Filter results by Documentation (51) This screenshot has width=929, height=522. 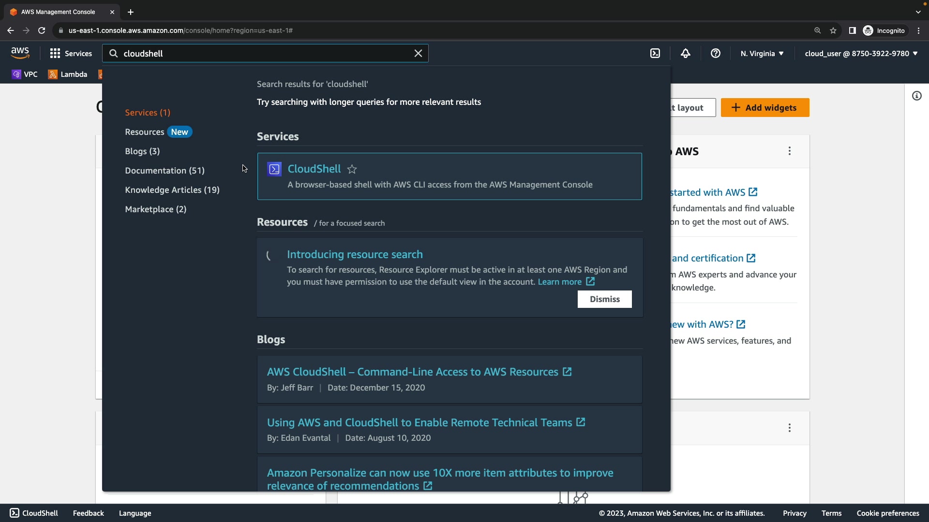165,171
